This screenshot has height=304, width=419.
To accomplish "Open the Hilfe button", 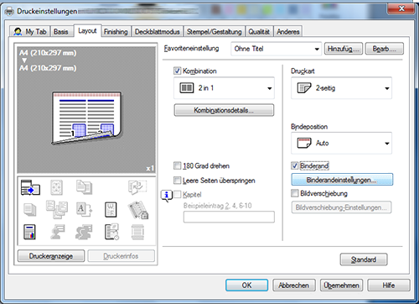I will coord(389,286).
